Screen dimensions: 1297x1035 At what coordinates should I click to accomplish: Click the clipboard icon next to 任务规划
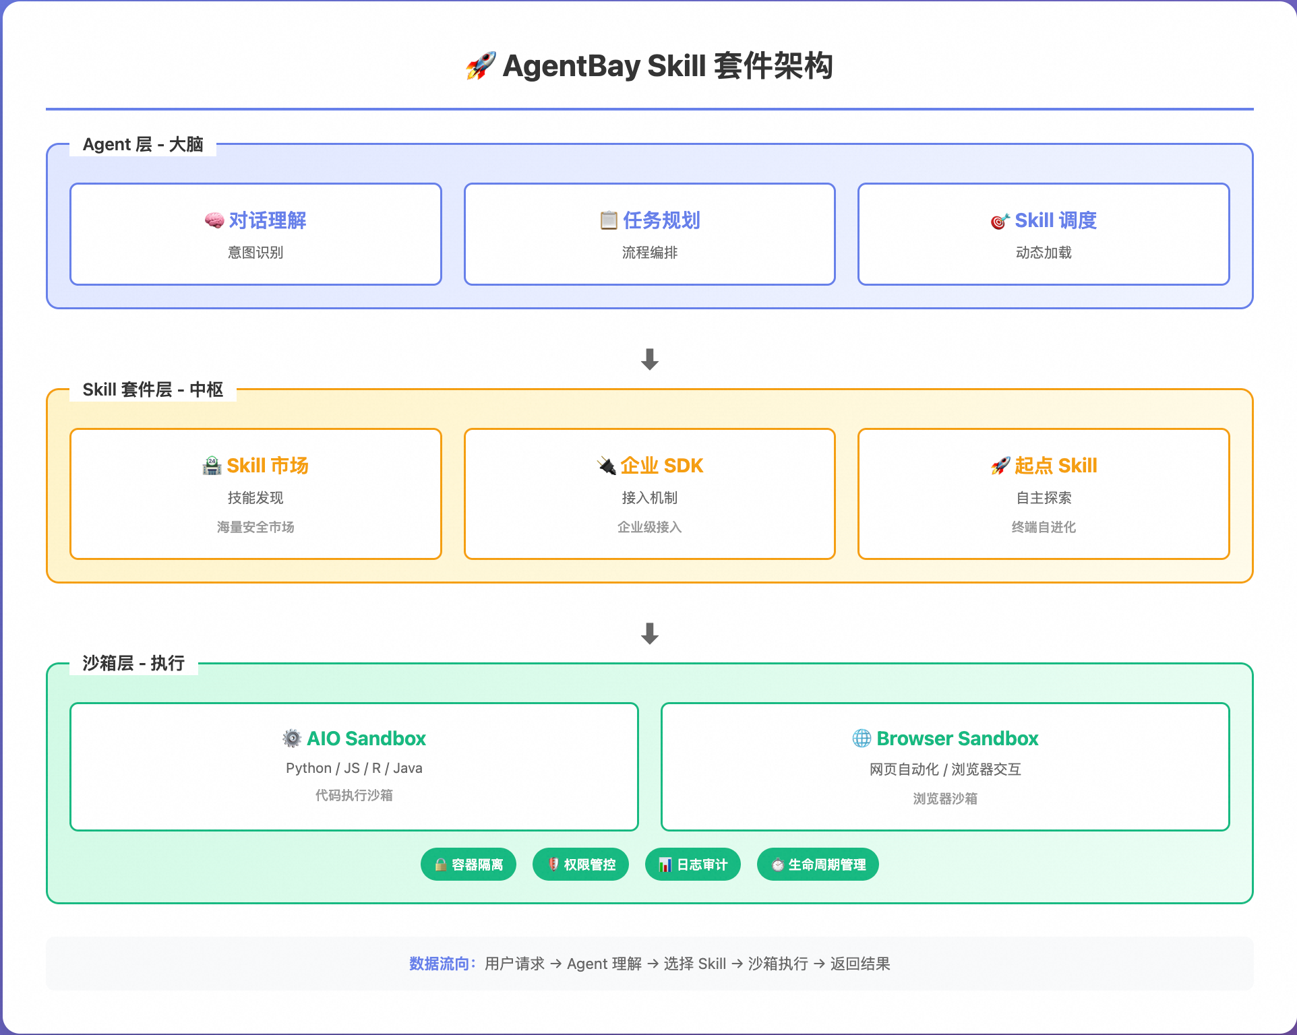coord(609,220)
